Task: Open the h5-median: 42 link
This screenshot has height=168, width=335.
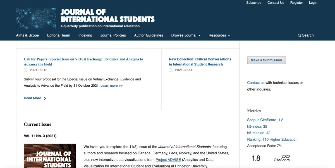Action: tap(259, 133)
